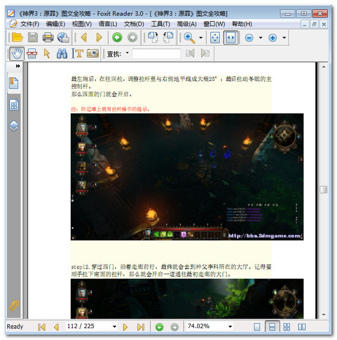Click the gray next view button in the toolbar

tap(133, 38)
